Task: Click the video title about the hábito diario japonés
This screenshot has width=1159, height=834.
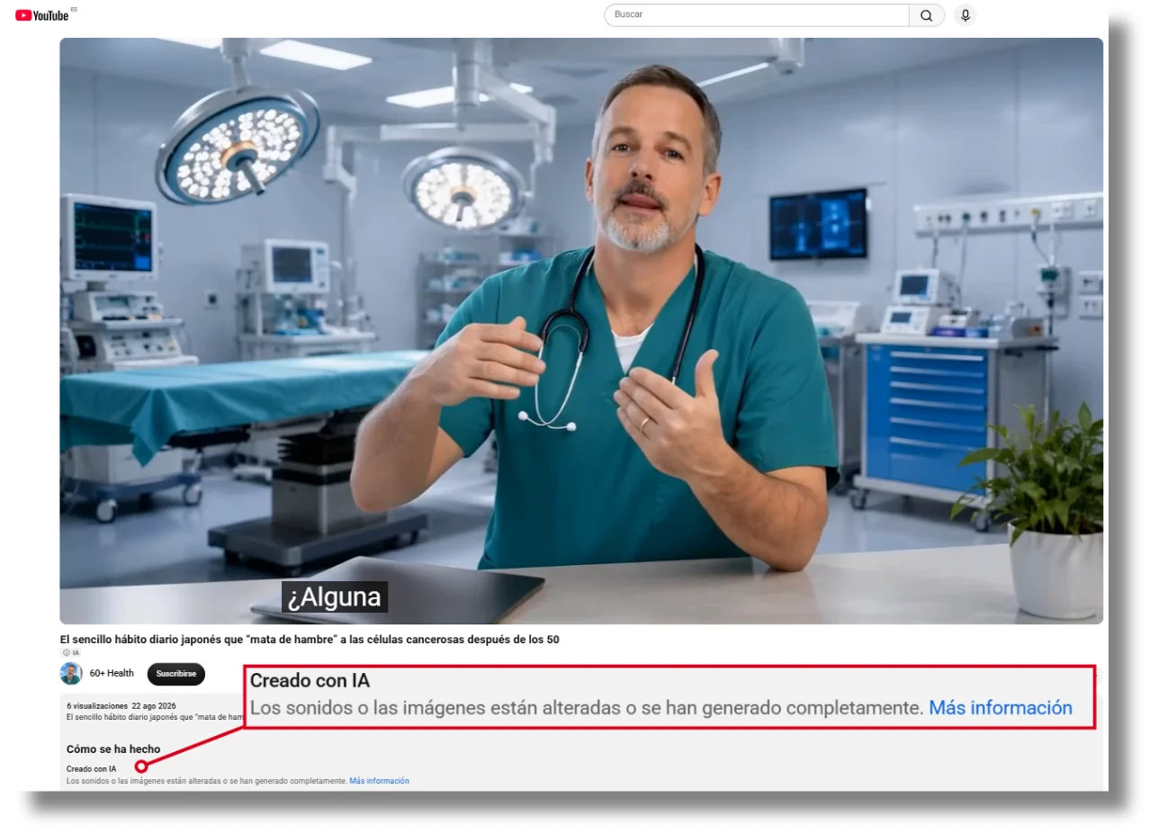Action: coord(310,640)
